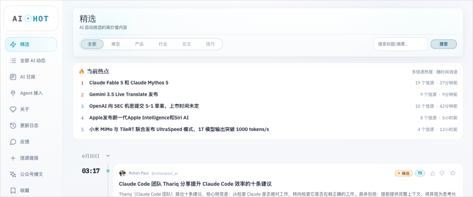Click the fire icon next to 当前热点

[81, 71]
